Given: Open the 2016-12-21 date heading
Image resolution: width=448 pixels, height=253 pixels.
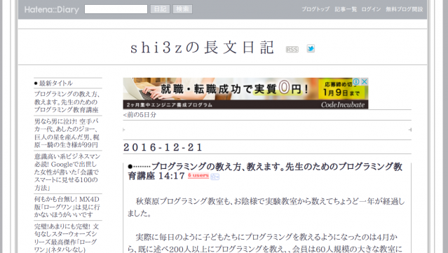Looking at the screenshot, I should (163, 147).
